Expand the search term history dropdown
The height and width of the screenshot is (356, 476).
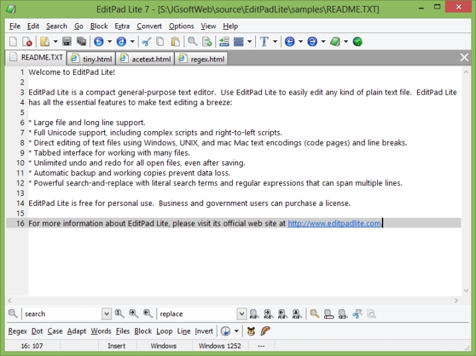pos(107,314)
